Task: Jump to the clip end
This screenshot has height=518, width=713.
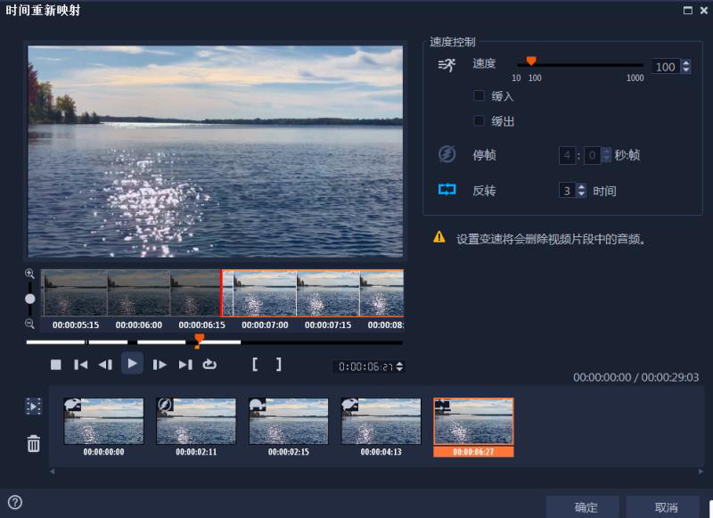Action: click(x=185, y=365)
